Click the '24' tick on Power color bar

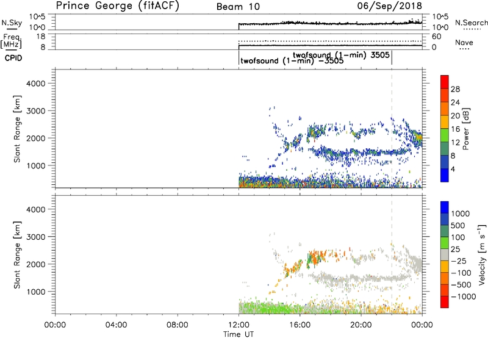pyautogui.click(x=455, y=102)
